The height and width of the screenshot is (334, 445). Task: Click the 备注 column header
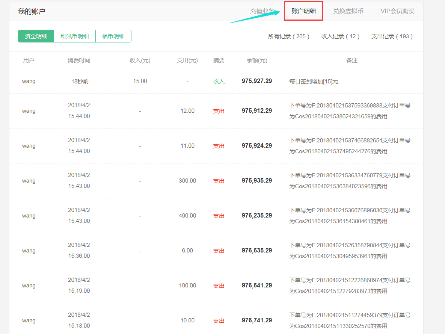click(351, 60)
